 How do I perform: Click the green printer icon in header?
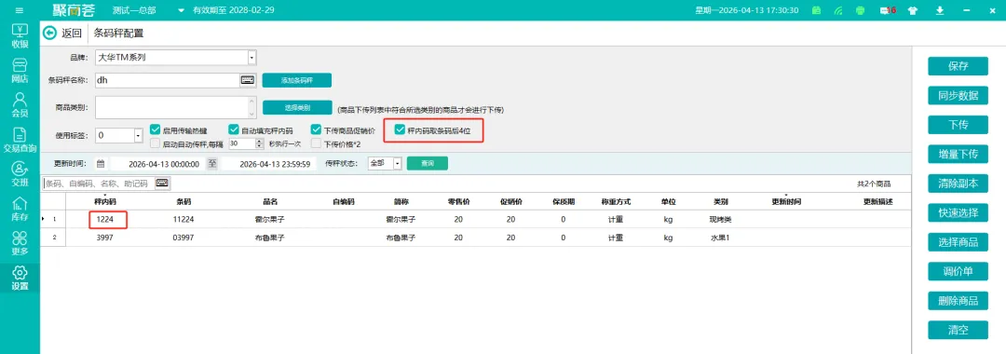tap(860, 11)
